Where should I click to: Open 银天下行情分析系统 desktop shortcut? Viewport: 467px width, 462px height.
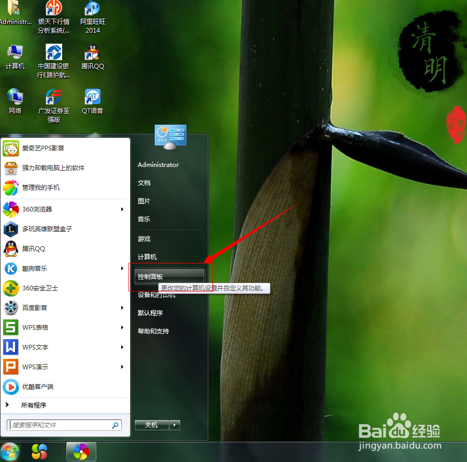click(x=53, y=17)
